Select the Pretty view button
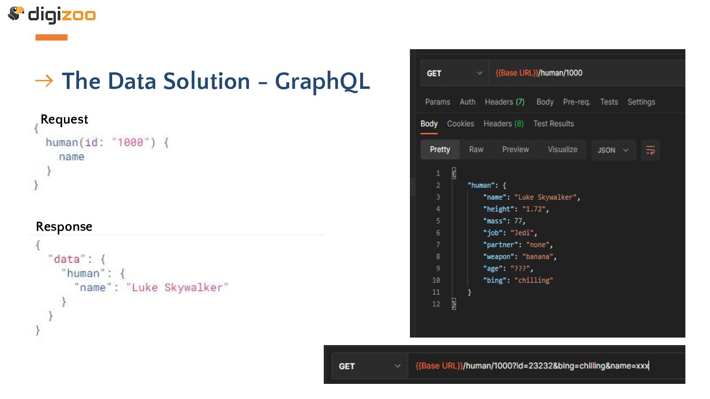The height and width of the screenshot is (399, 710). (440, 149)
